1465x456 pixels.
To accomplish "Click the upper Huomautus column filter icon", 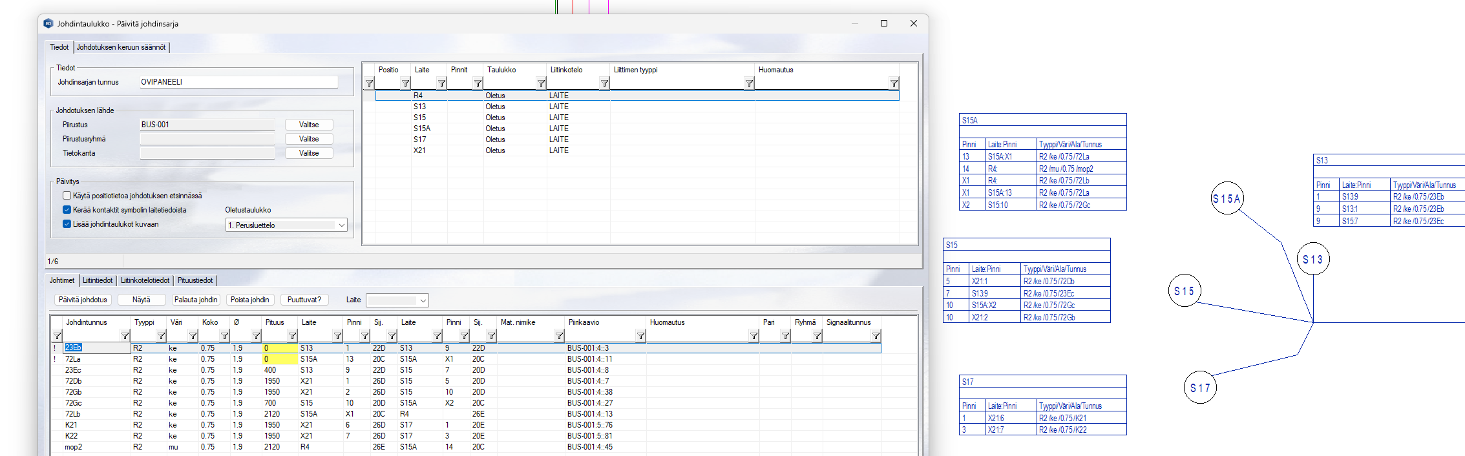I will point(893,83).
